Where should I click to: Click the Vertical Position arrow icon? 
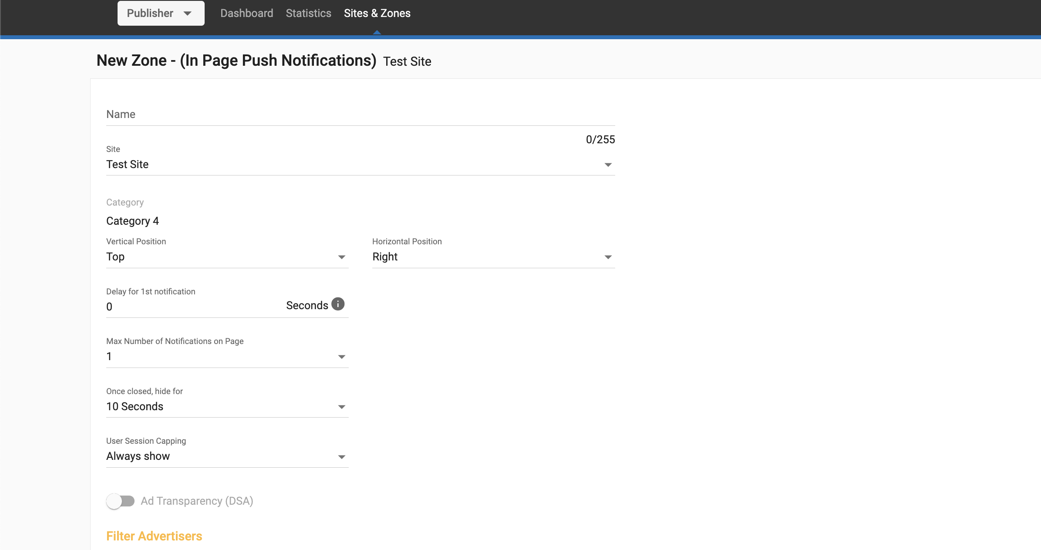point(342,257)
